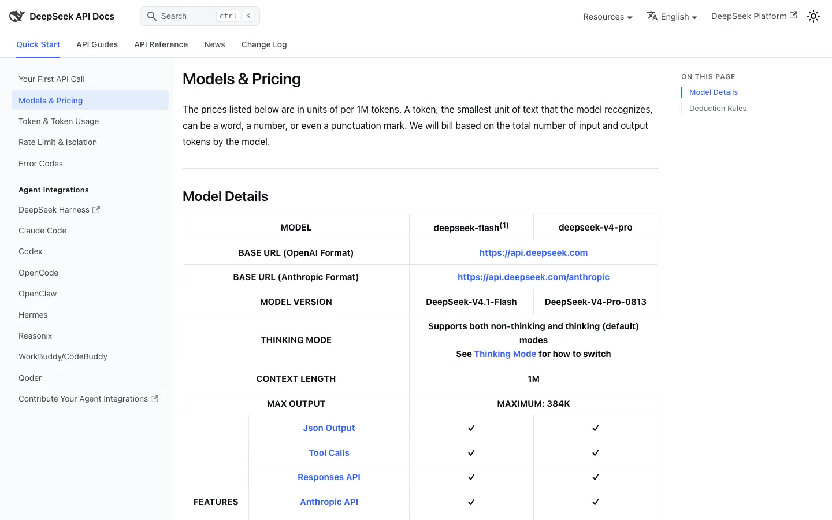Image resolution: width=832 pixels, height=520 pixels.
Task: Select Your First API Call in sidebar
Action: (x=90, y=79)
